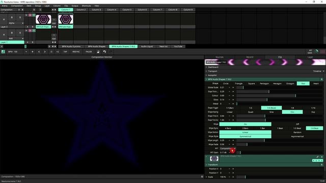Collapse the Transform section

(x=206, y=165)
